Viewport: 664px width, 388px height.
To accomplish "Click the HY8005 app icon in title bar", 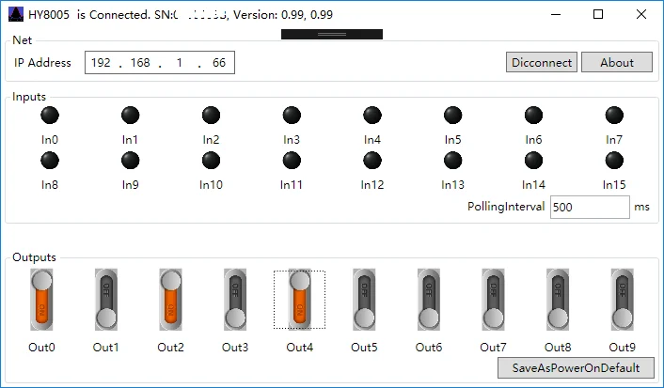I will click(16, 14).
